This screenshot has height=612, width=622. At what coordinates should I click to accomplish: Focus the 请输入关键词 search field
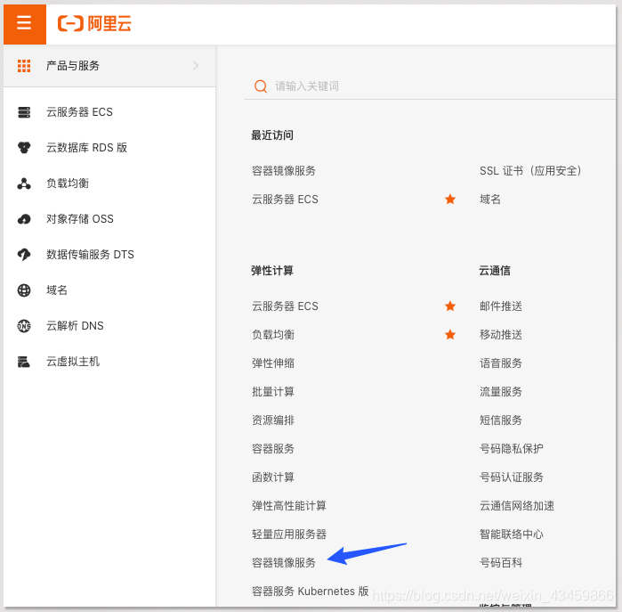430,86
